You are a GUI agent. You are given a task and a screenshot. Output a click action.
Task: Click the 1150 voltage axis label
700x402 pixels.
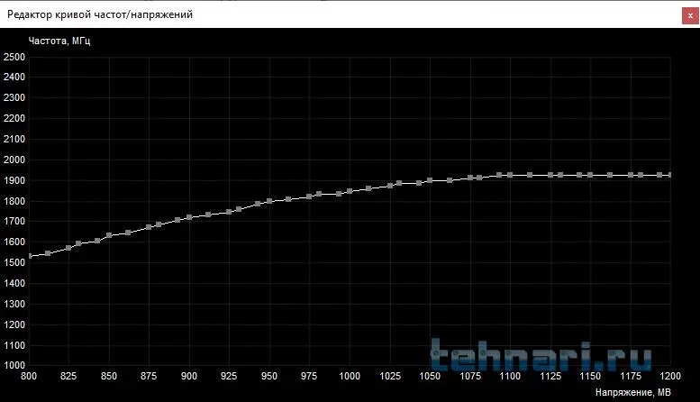[x=590, y=376]
